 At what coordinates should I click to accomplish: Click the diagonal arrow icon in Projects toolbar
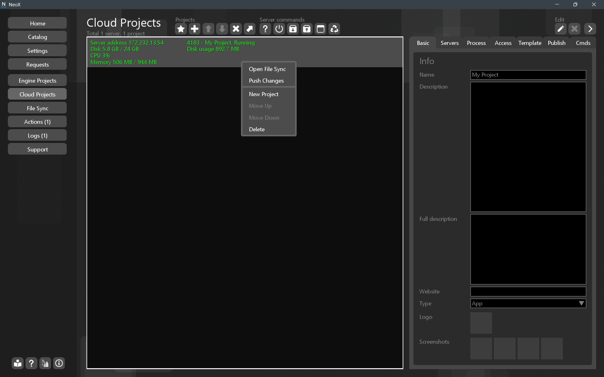(249, 29)
